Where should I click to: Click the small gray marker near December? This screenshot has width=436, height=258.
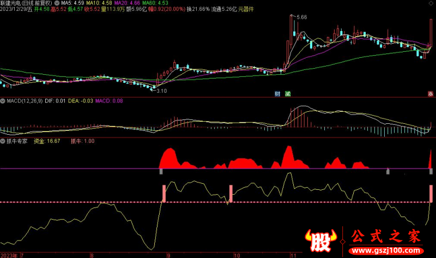point(387,171)
